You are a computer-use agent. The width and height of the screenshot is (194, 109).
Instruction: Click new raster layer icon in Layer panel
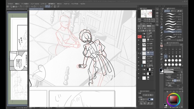coord(139,31)
